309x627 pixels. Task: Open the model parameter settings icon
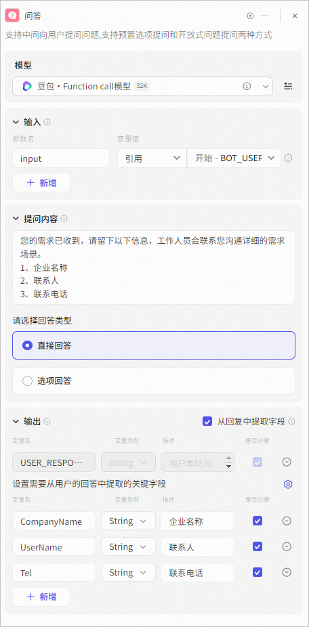tap(288, 86)
